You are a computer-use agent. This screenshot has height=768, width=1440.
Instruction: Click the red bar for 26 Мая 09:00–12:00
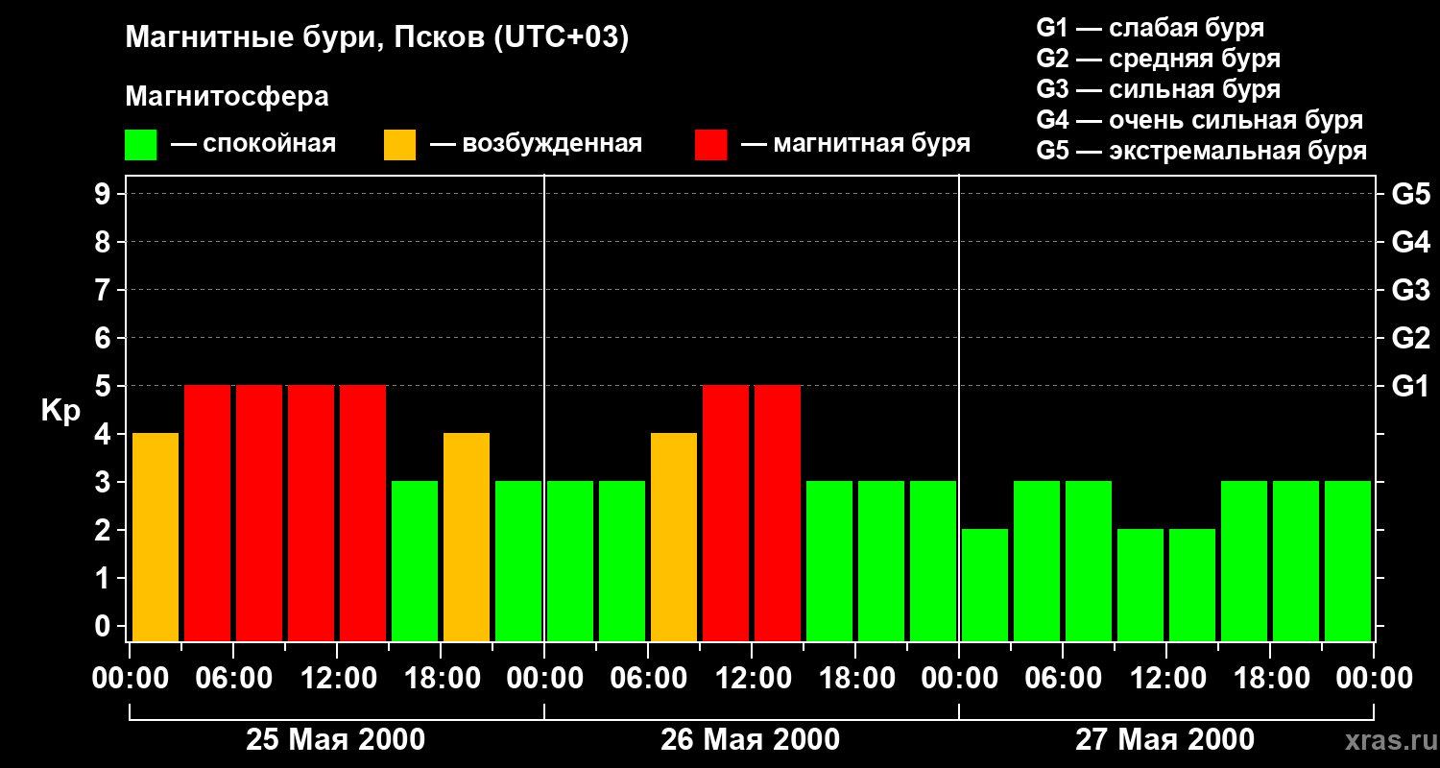(x=726, y=514)
